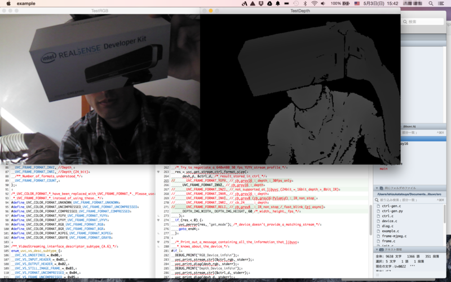The image size is (451, 282).
Task: Click the folder path ending in libuvc/src
Action: tap(409, 194)
